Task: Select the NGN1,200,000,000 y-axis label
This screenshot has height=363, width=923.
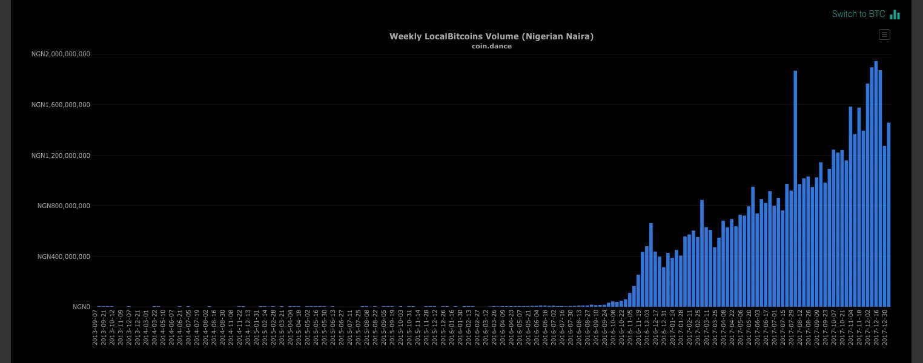Action: 61,155
